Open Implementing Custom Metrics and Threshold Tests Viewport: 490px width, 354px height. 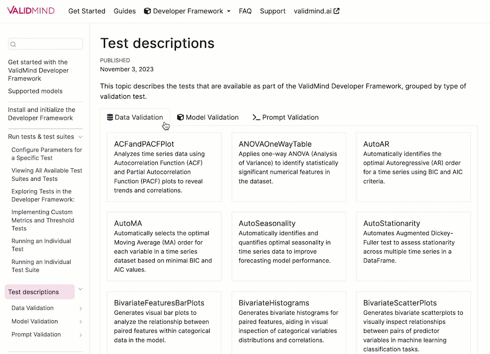43,220
